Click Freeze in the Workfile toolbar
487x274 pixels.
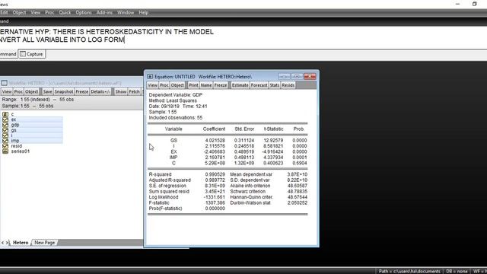tap(82, 91)
